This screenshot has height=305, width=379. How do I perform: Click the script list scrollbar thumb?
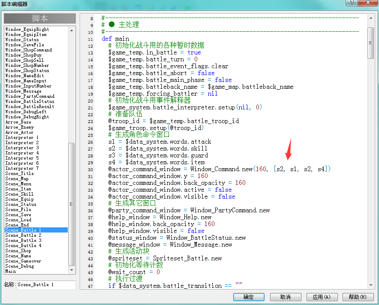(72, 204)
